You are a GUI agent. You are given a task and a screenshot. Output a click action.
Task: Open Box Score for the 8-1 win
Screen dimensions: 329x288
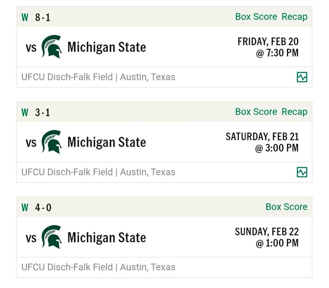256,17
